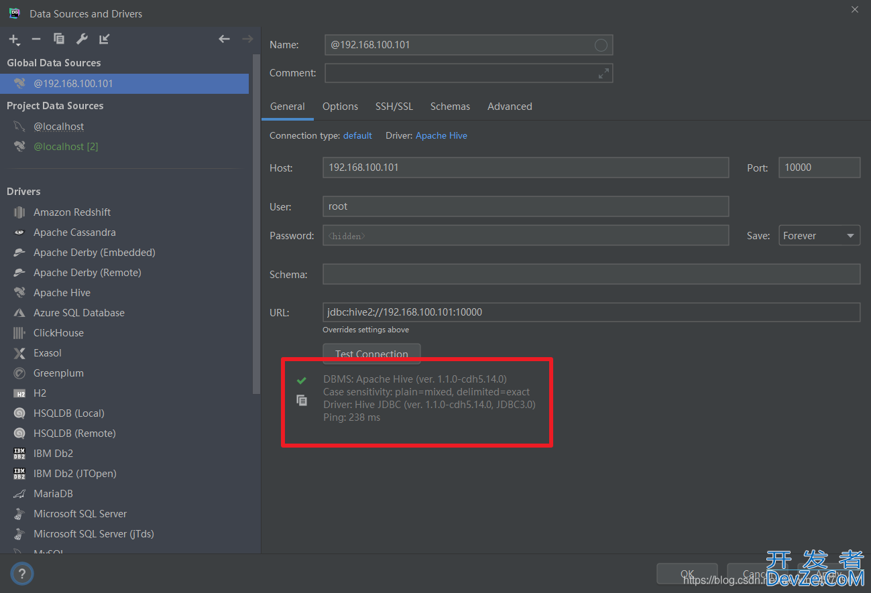Click the Test Connection button

[x=371, y=354]
